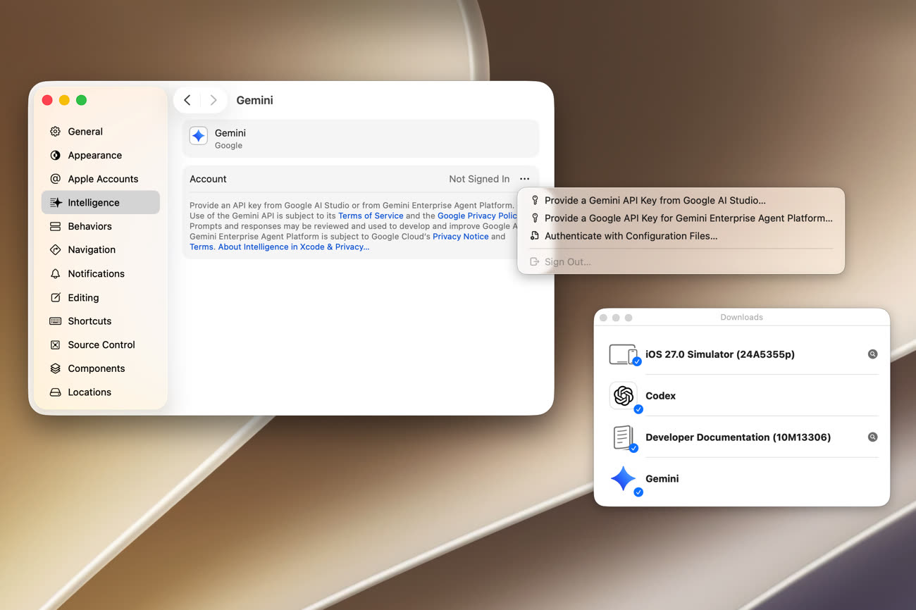The height and width of the screenshot is (610, 916).
Task: Click key icon beside Google API Key option
Action: coord(535,218)
